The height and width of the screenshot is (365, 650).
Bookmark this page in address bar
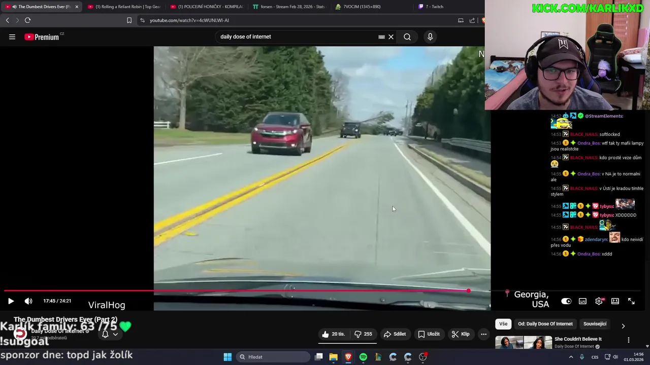pyautogui.click(x=129, y=20)
